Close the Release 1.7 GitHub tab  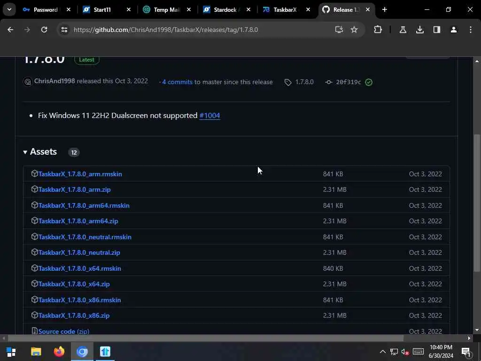click(x=368, y=10)
